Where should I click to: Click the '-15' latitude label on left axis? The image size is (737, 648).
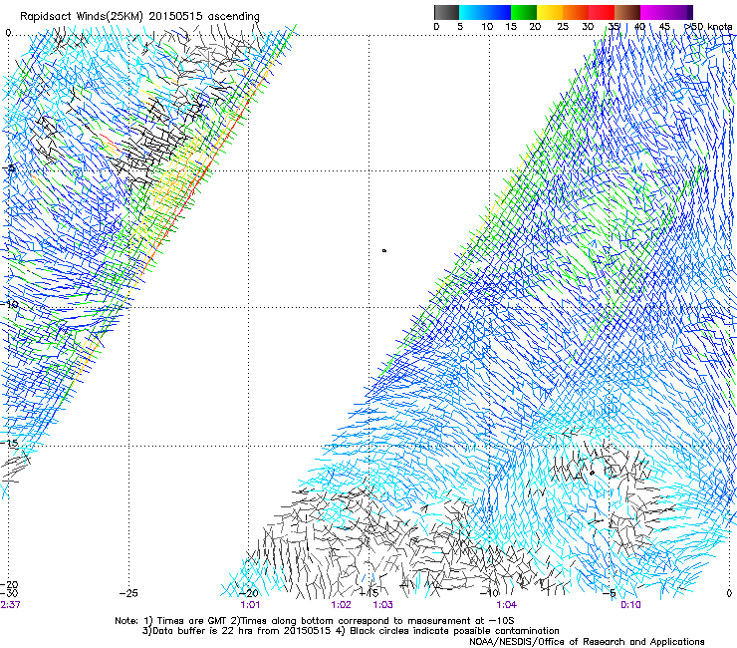[9, 443]
